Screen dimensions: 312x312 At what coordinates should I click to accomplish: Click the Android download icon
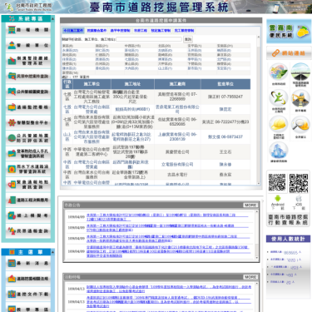pos(278,199)
